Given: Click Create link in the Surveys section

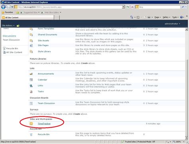Looking at the screenshot, I should [x=77, y=114].
